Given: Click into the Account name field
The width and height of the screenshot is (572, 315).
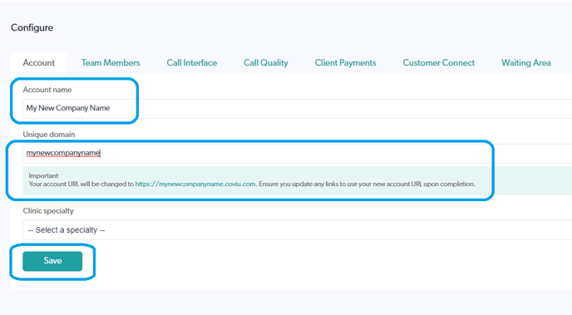Looking at the screenshot, I should (x=298, y=108).
